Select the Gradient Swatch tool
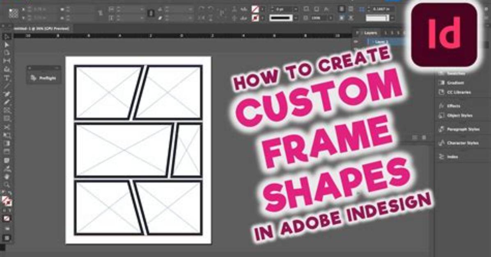The image size is (491, 257). pyautogui.click(x=7, y=143)
